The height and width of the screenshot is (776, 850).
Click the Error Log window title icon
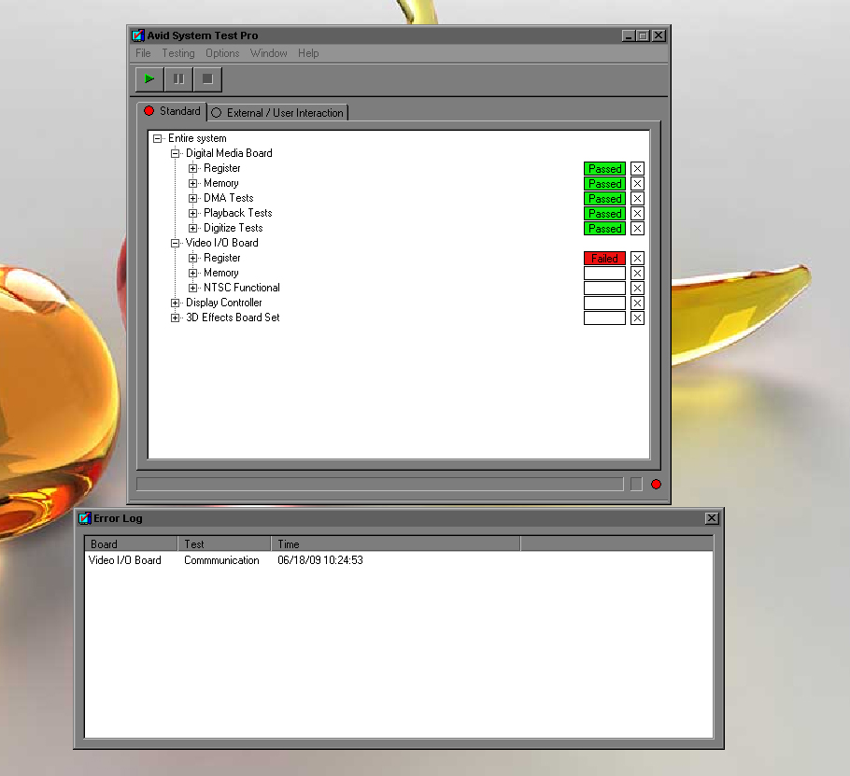tap(85, 518)
